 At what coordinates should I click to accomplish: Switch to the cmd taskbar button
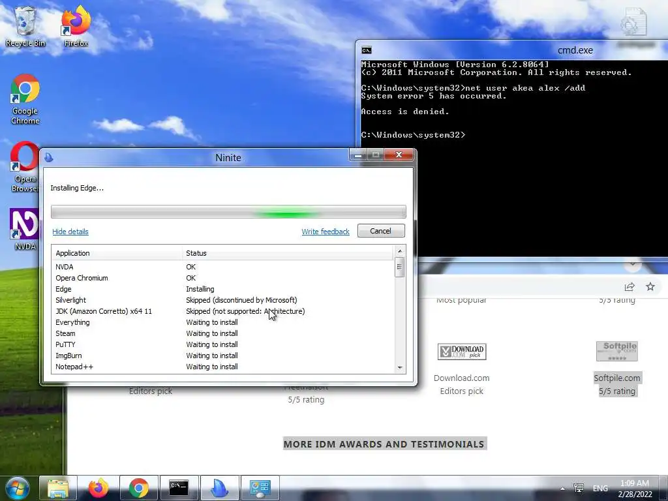tap(179, 488)
